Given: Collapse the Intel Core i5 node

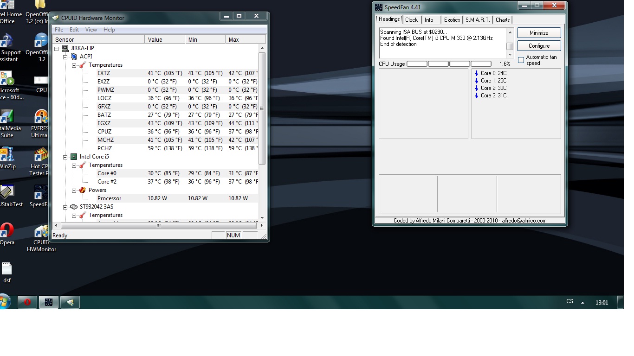Looking at the screenshot, I should point(65,157).
